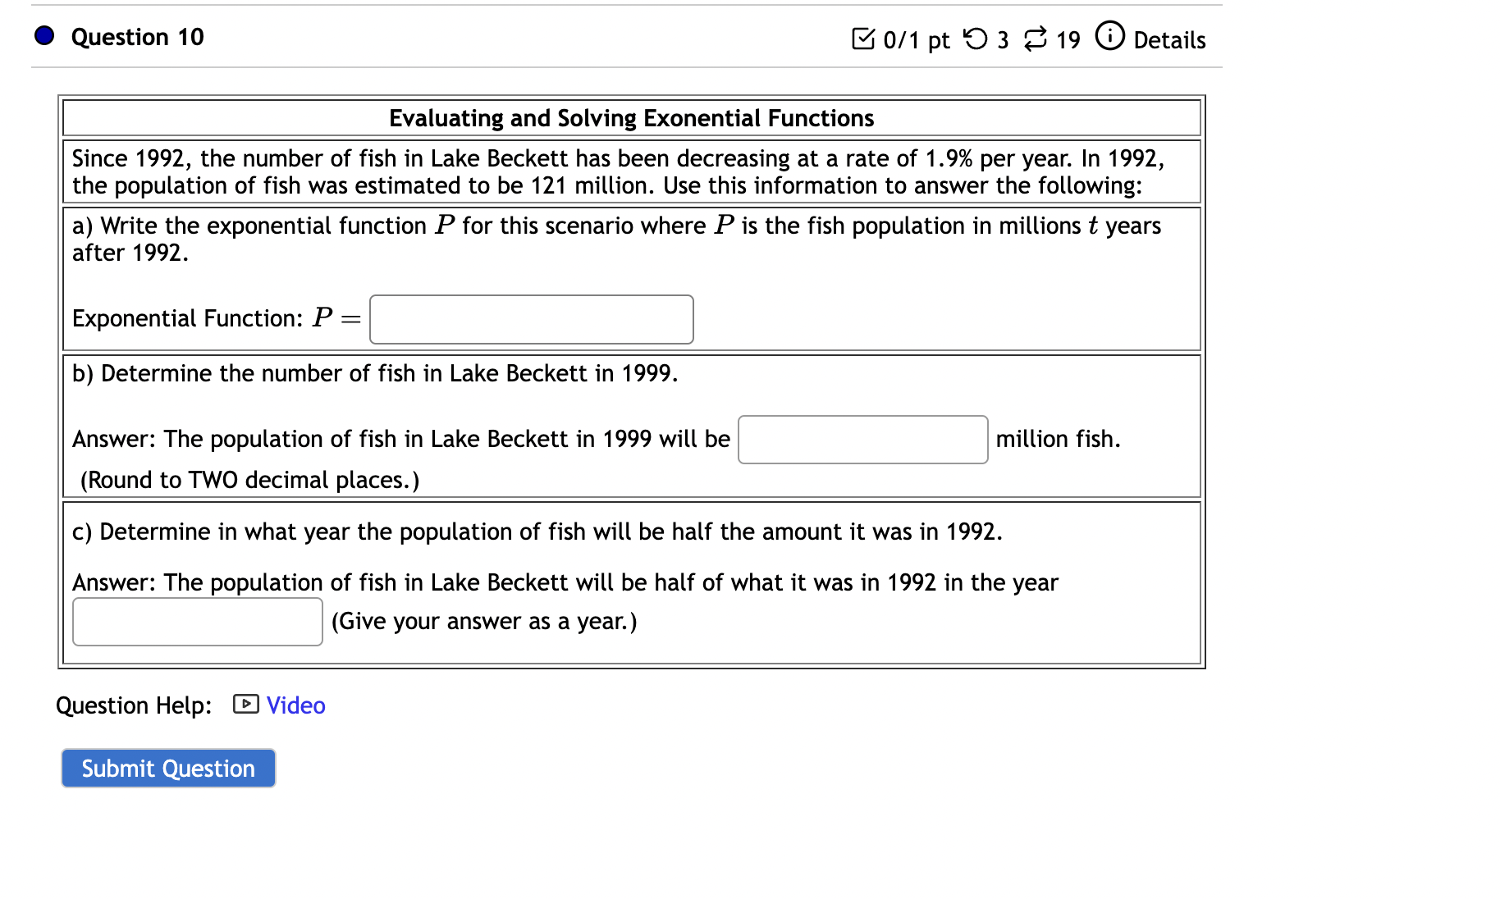The image size is (1500, 899).
Task: Click the Exponential Function answer box
Action: 531,319
